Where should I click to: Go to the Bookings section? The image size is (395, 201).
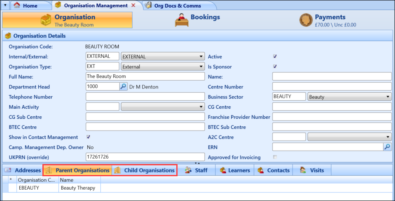(x=197, y=20)
